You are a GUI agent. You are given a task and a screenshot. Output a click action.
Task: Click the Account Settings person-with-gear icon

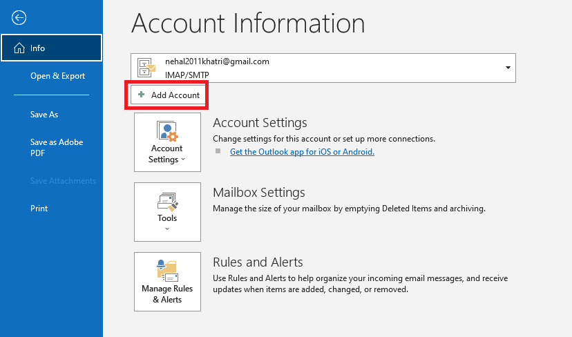167,131
